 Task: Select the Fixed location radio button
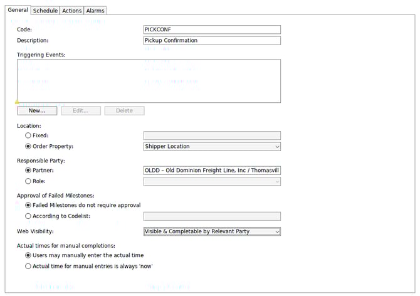coord(28,135)
